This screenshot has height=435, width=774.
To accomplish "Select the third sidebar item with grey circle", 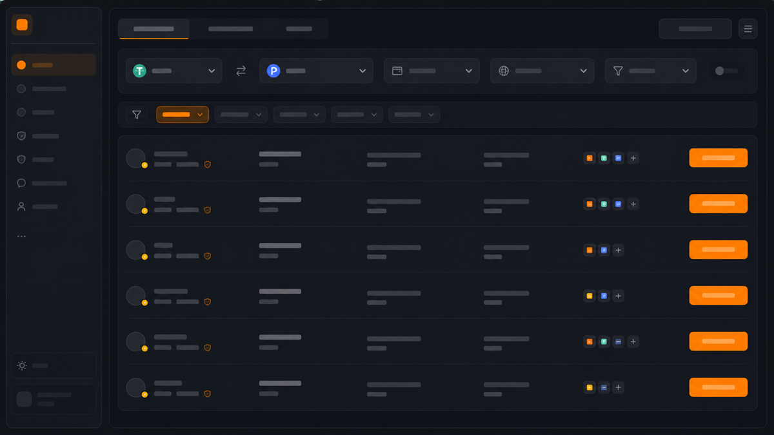I will (54, 112).
